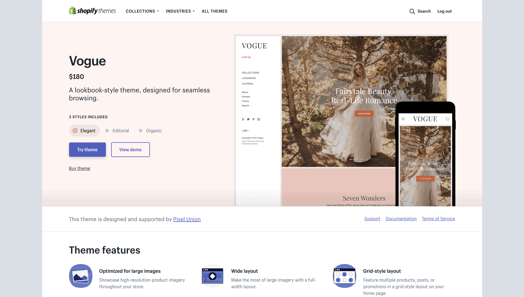
Task: Click the Optimized for large images title
Action: pos(130,271)
